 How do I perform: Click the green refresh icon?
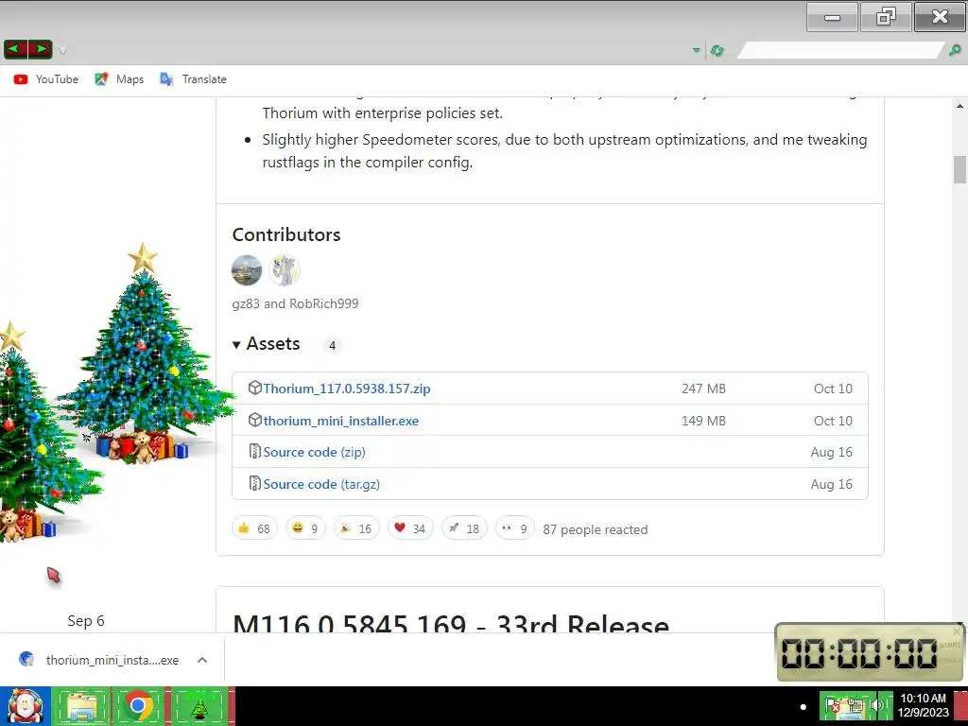coord(717,51)
